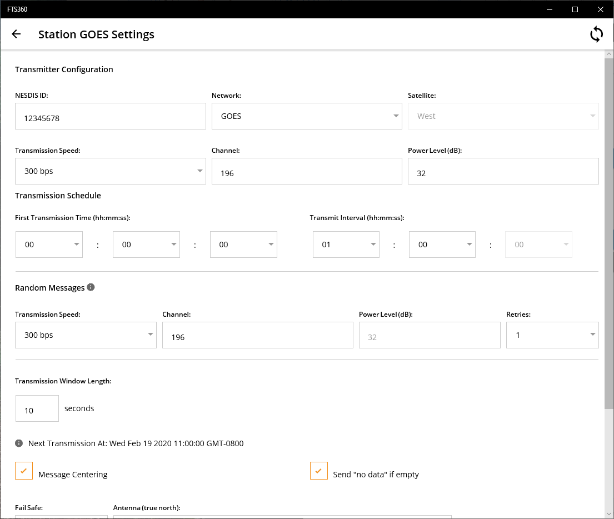The height and width of the screenshot is (519, 614).
Task: Click the refresh sync icon
Action: pyautogui.click(x=596, y=34)
